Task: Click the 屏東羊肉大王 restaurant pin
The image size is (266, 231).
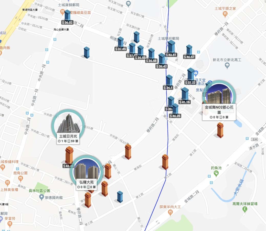Action: (x=170, y=212)
